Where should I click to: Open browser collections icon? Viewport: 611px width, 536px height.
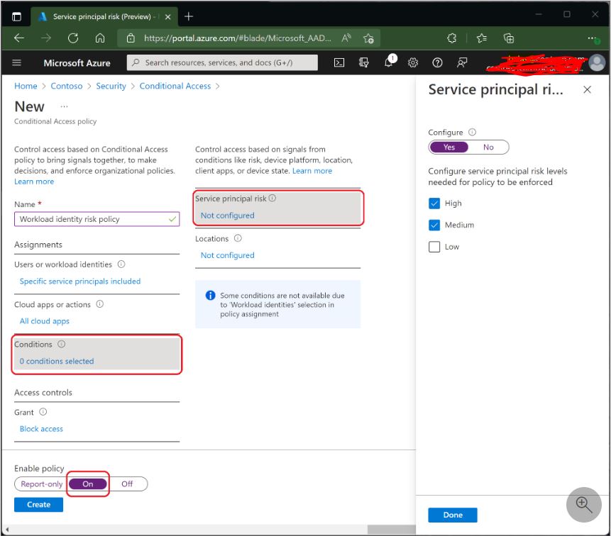pyautogui.click(x=509, y=38)
